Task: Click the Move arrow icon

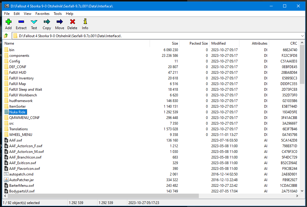Action: point(60,21)
